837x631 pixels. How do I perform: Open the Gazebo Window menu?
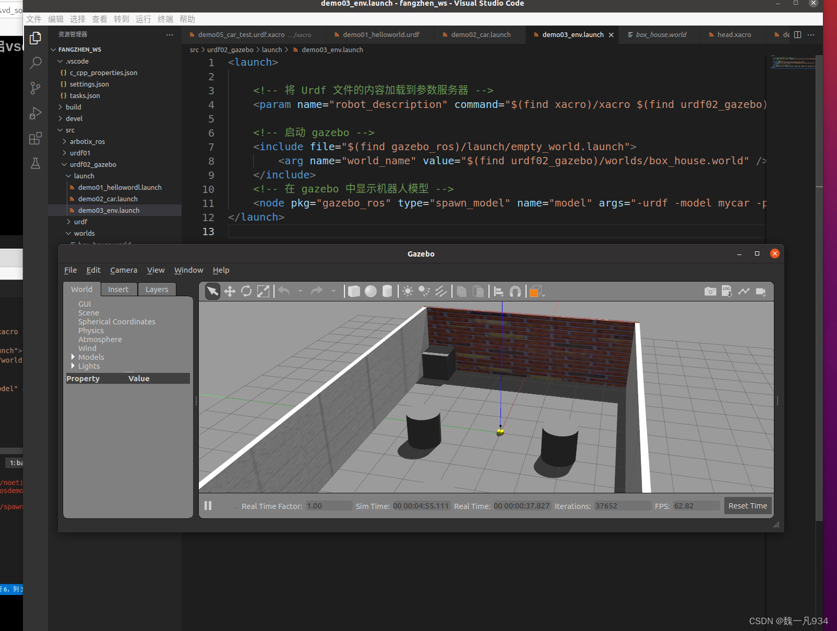pos(188,270)
